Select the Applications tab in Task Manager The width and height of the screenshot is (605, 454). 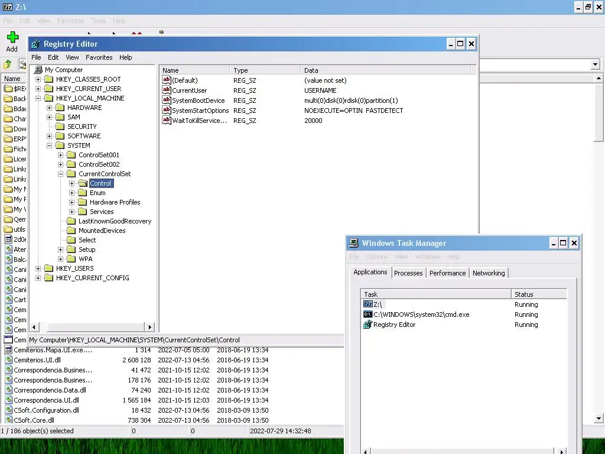point(370,272)
